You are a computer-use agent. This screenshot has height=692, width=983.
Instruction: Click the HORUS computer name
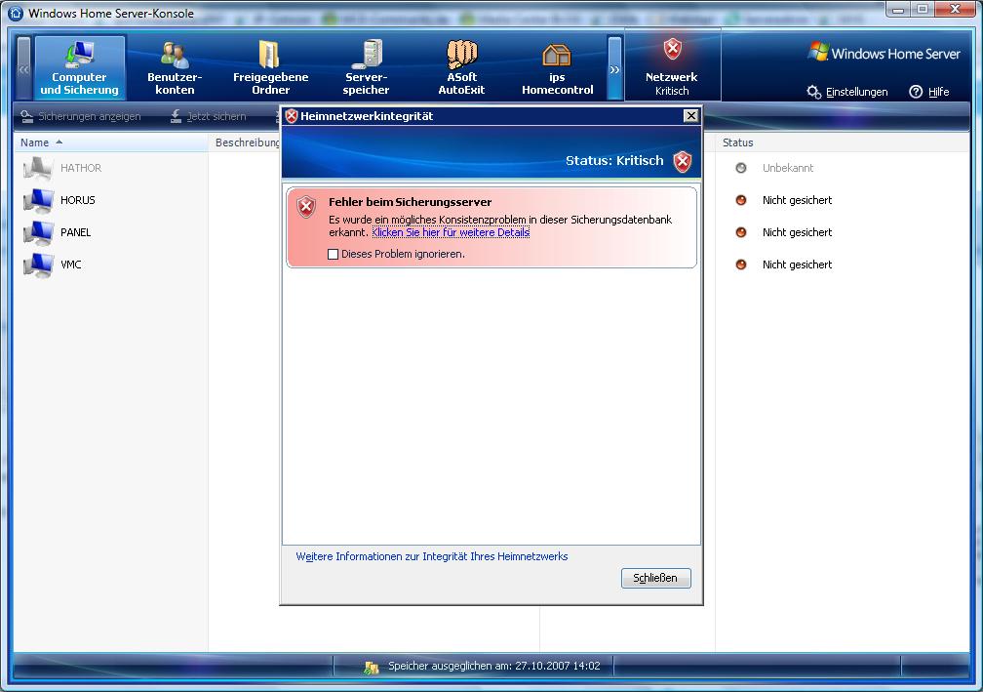pyautogui.click(x=78, y=200)
